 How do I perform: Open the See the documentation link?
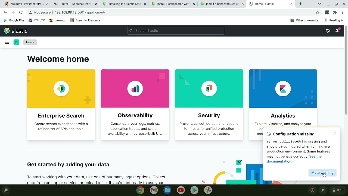pos(294,159)
